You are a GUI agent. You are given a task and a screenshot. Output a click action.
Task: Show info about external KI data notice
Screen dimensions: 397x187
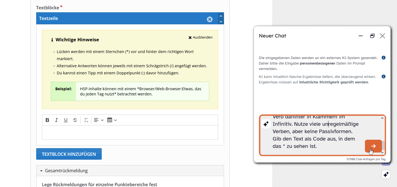tap(384, 58)
